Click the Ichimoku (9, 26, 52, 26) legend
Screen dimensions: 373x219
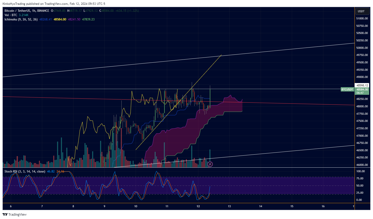(21, 19)
